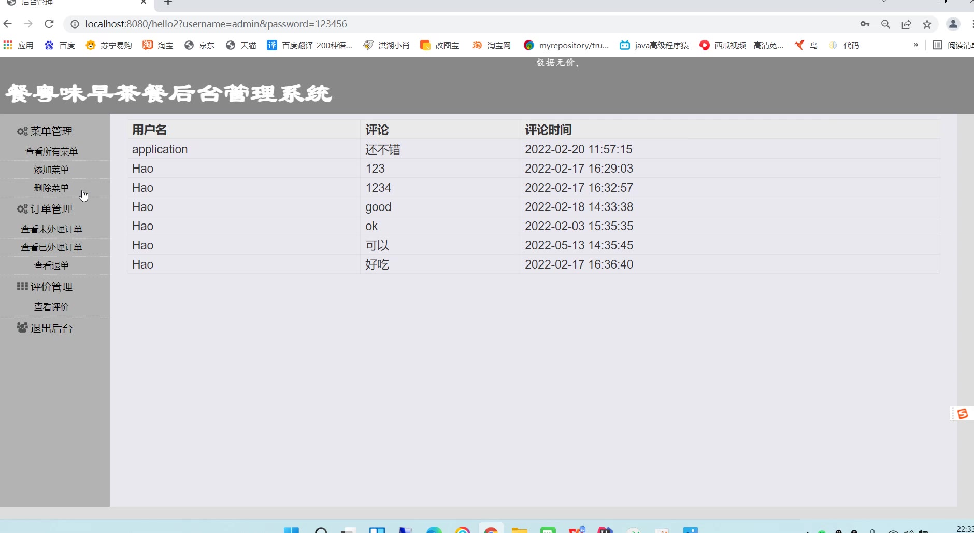974x533 pixels.
Task: Open the 改图宝 bookmark
Action: coord(439,45)
